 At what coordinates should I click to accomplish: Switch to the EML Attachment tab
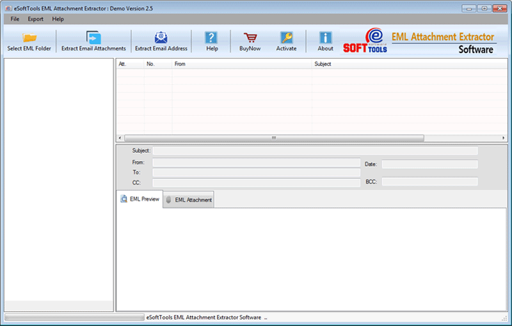coord(189,199)
